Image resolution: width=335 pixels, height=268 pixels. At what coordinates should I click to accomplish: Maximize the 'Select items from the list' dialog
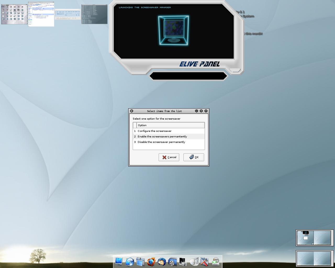[x=201, y=111]
